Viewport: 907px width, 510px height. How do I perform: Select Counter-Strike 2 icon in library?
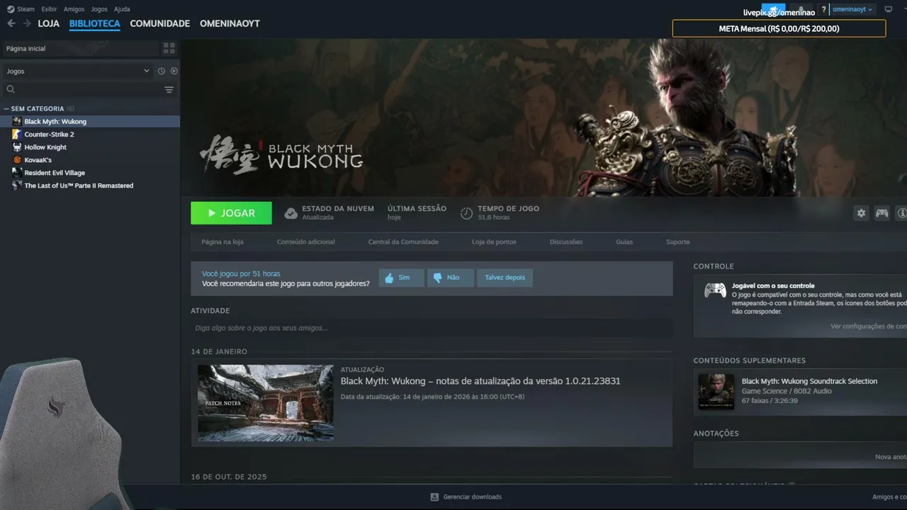17,134
